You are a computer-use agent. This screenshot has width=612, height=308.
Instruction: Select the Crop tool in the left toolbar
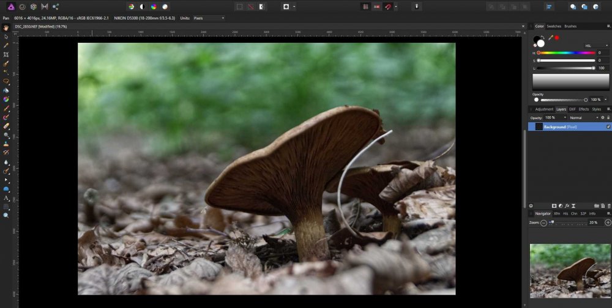(x=6, y=54)
